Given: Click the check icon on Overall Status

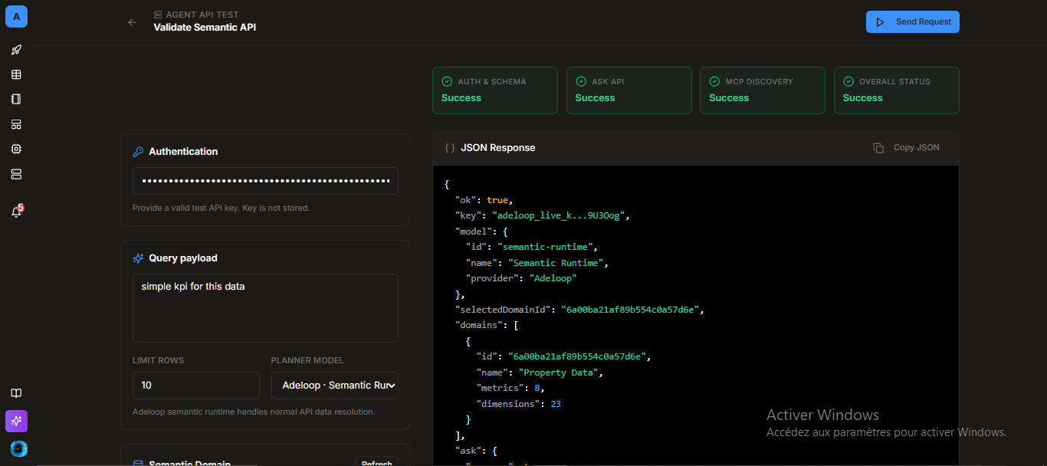Looking at the screenshot, I should coord(848,81).
